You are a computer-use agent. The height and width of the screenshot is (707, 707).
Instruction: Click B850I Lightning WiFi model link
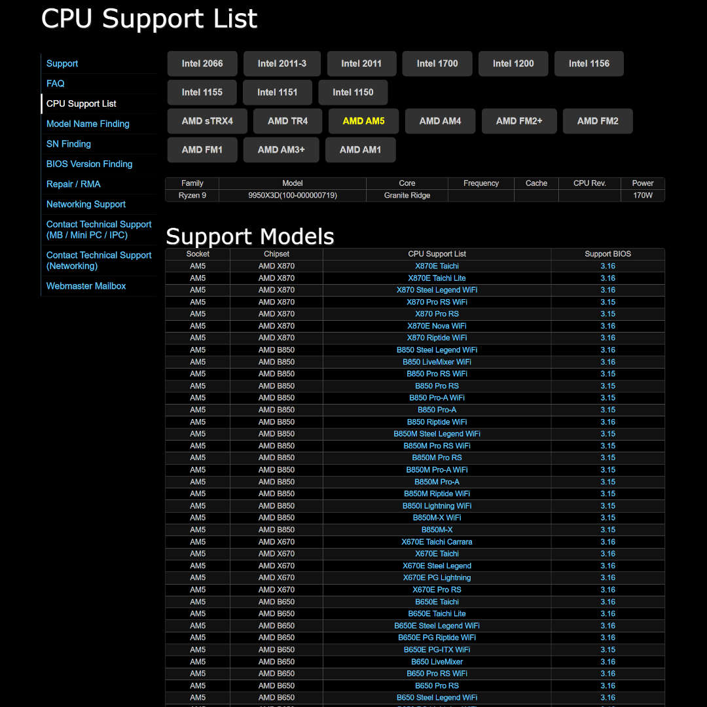(x=437, y=506)
